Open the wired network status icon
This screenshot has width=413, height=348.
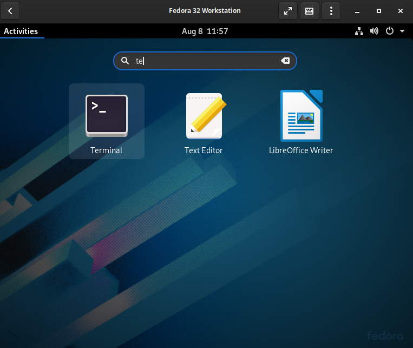(x=359, y=31)
